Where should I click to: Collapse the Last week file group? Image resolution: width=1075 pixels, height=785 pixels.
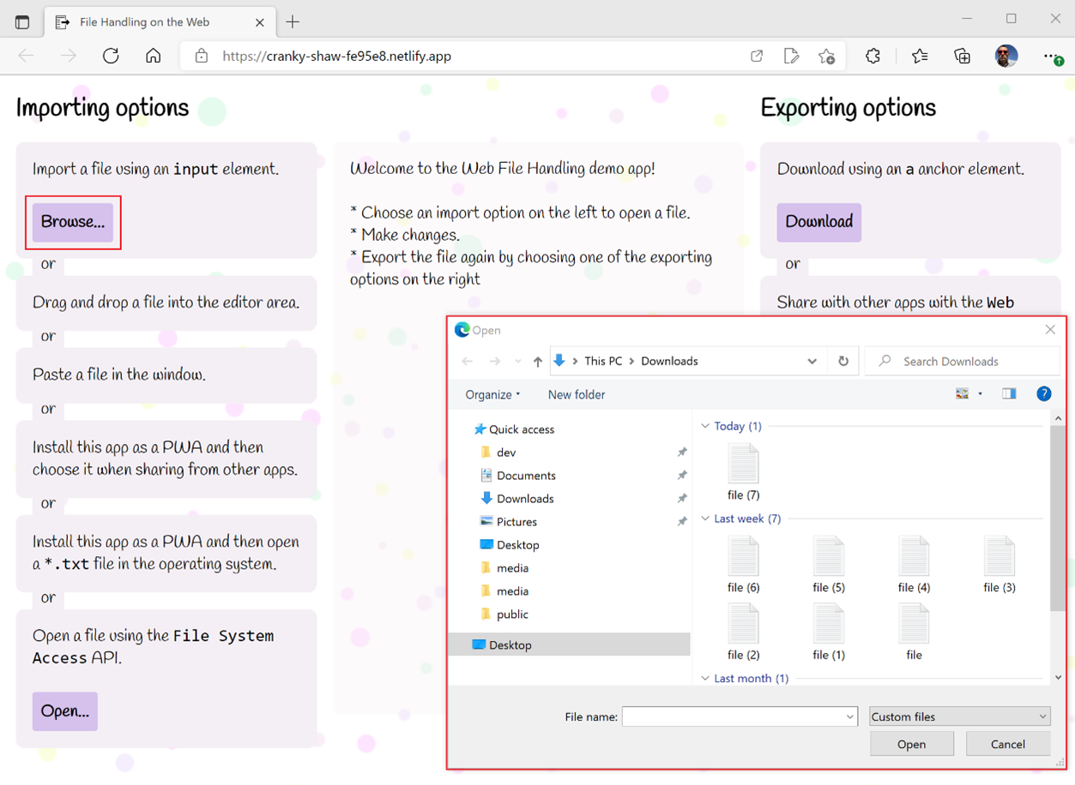pyautogui.click(x=705, y=518)
